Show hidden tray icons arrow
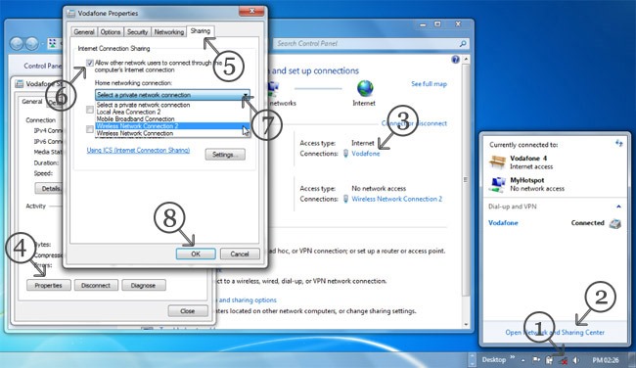 click(523, 360)
